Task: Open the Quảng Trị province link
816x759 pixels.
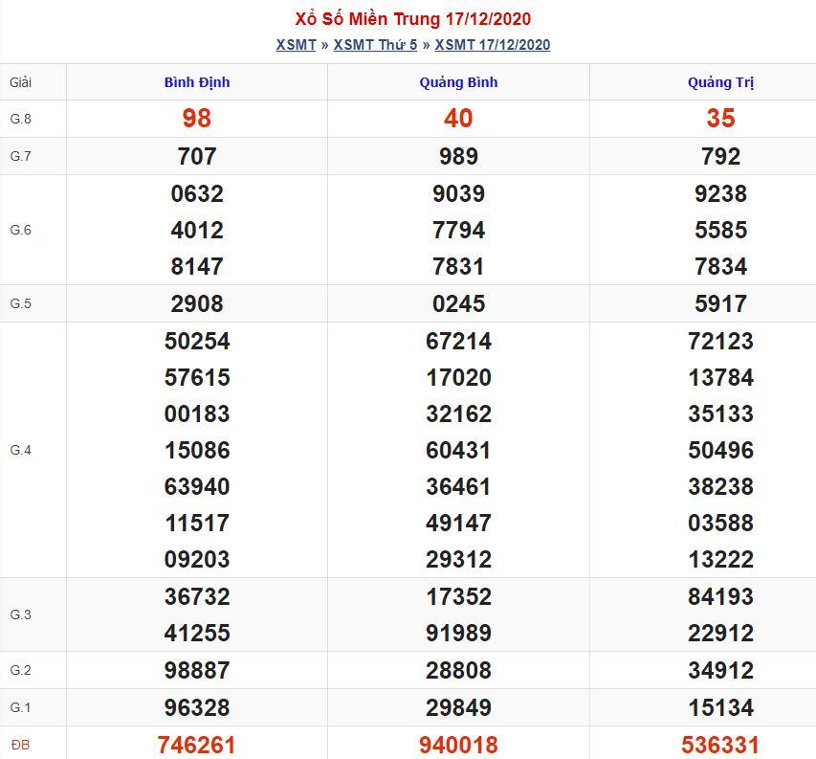Action: click(x=720, y=82)
